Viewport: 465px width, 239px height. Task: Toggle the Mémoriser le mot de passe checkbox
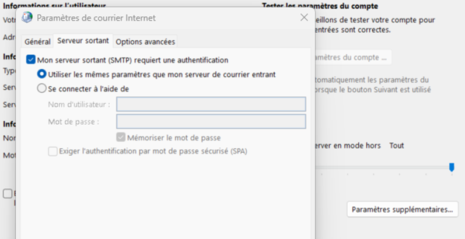[x=121, y=138]
